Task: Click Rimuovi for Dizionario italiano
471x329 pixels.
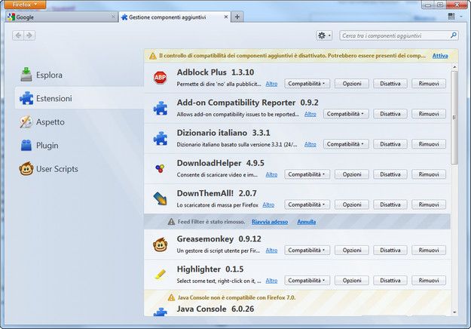Action: 429,144
